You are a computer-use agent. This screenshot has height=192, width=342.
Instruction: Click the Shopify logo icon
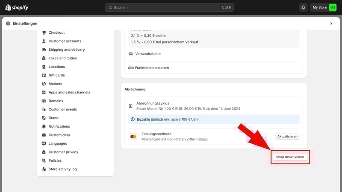point(8,7)
